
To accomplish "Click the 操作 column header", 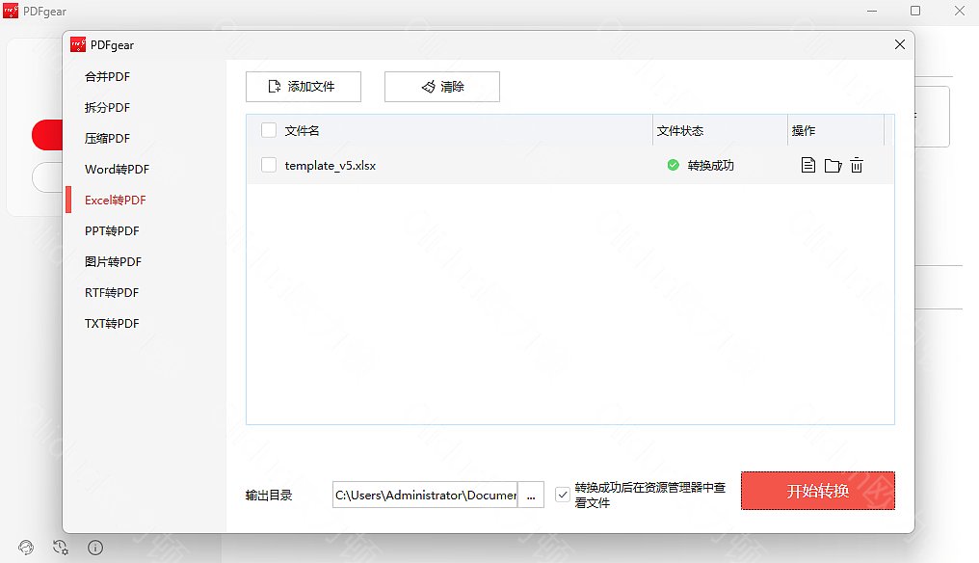I will (x=804, y=130).
